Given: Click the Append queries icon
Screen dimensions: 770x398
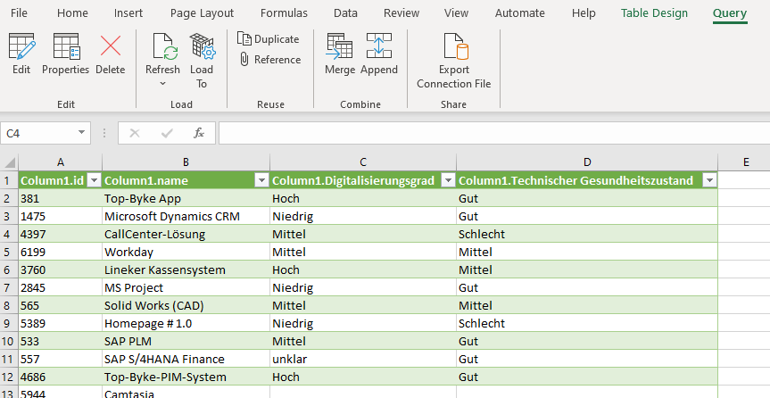Looking at the screenshot, I should [x=379, y=46].
